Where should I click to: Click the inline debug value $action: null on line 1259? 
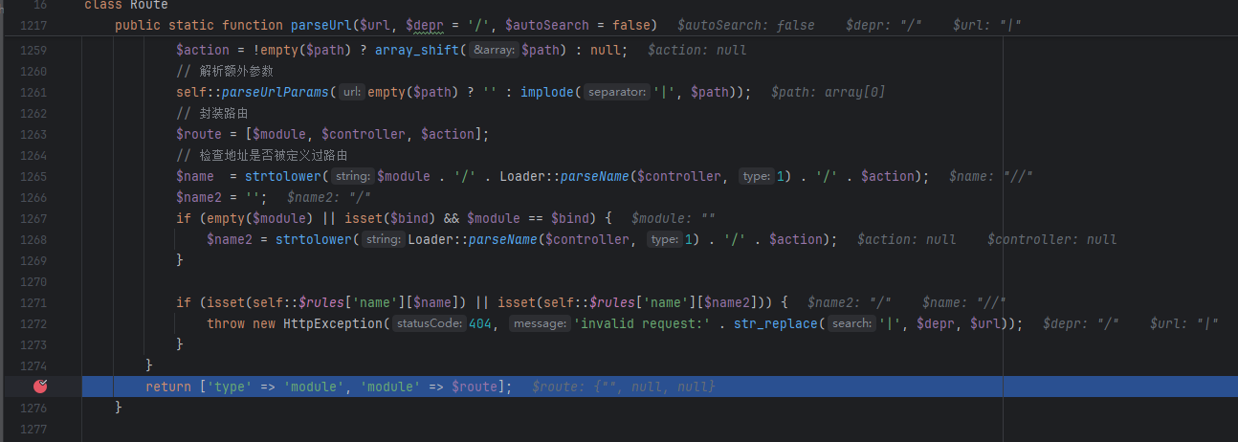point(697,50)
